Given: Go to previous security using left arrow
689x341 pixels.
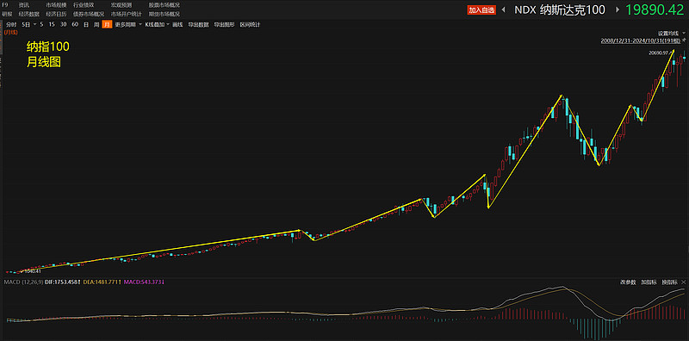Looking at the screenshot, I should point(504,9).
